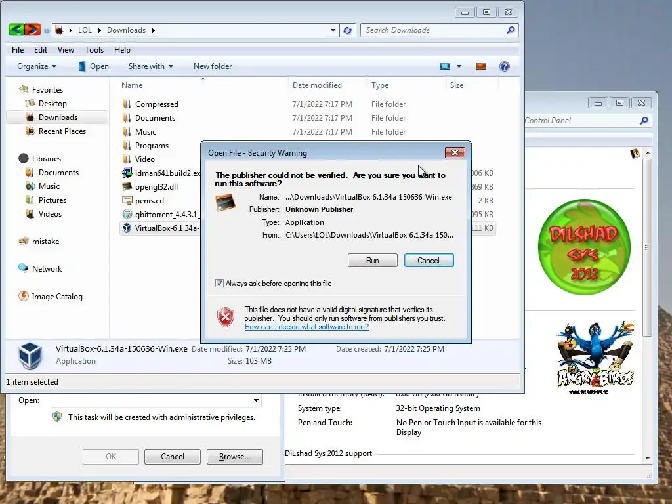Viewport: 672px width, 504px height.
Task: Click the green Back arrow in Explorer
Action: coord(16,30)
